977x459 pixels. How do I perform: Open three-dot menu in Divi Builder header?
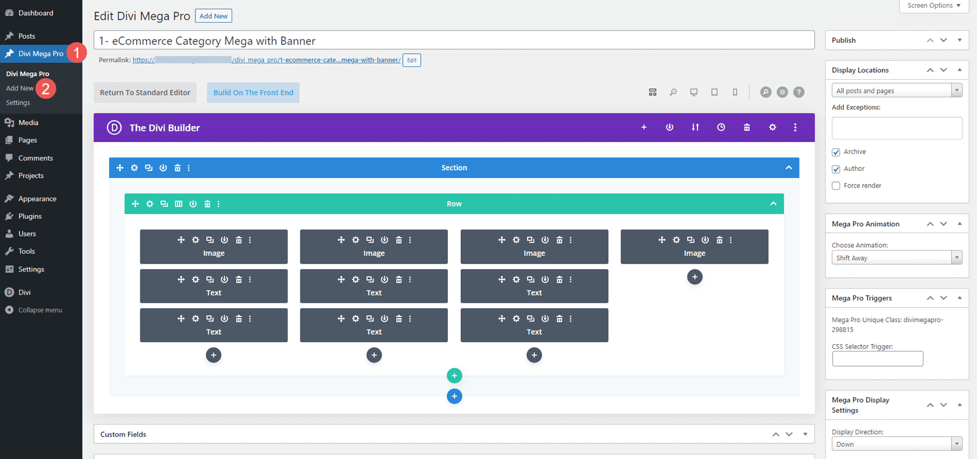click(795, 127)
